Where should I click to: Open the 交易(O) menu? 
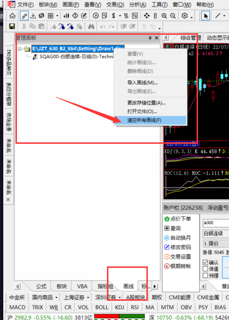115,4
